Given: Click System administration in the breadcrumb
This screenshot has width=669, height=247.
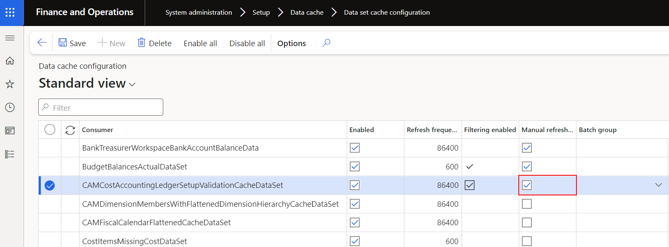Looking at the screenshot, I should 199,13.
